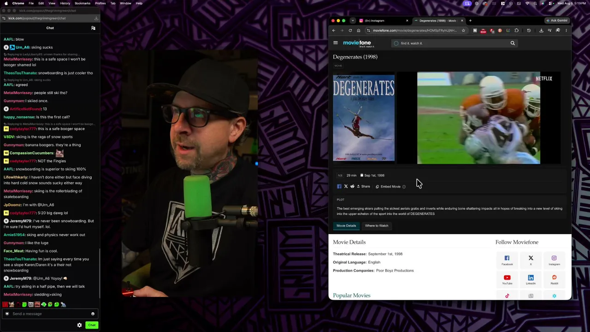Switch to the Where to Watch tab
The height and width of the screenshot is (332, 590).
coord(377,225)
